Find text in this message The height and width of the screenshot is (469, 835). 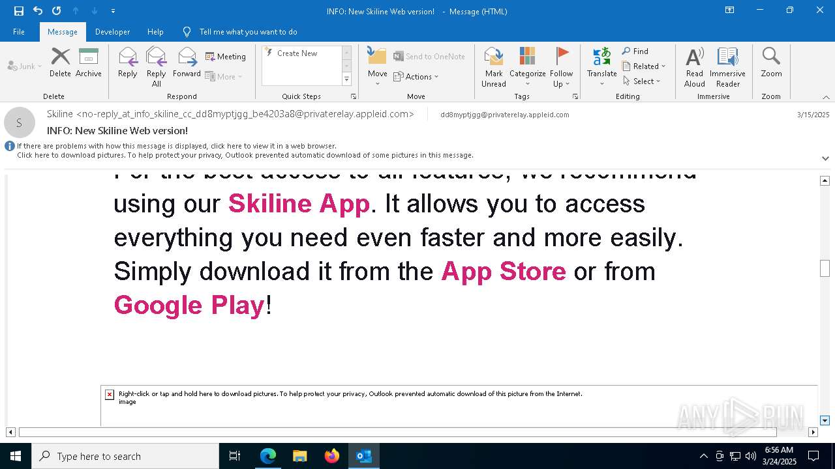[x=635, y=51]
